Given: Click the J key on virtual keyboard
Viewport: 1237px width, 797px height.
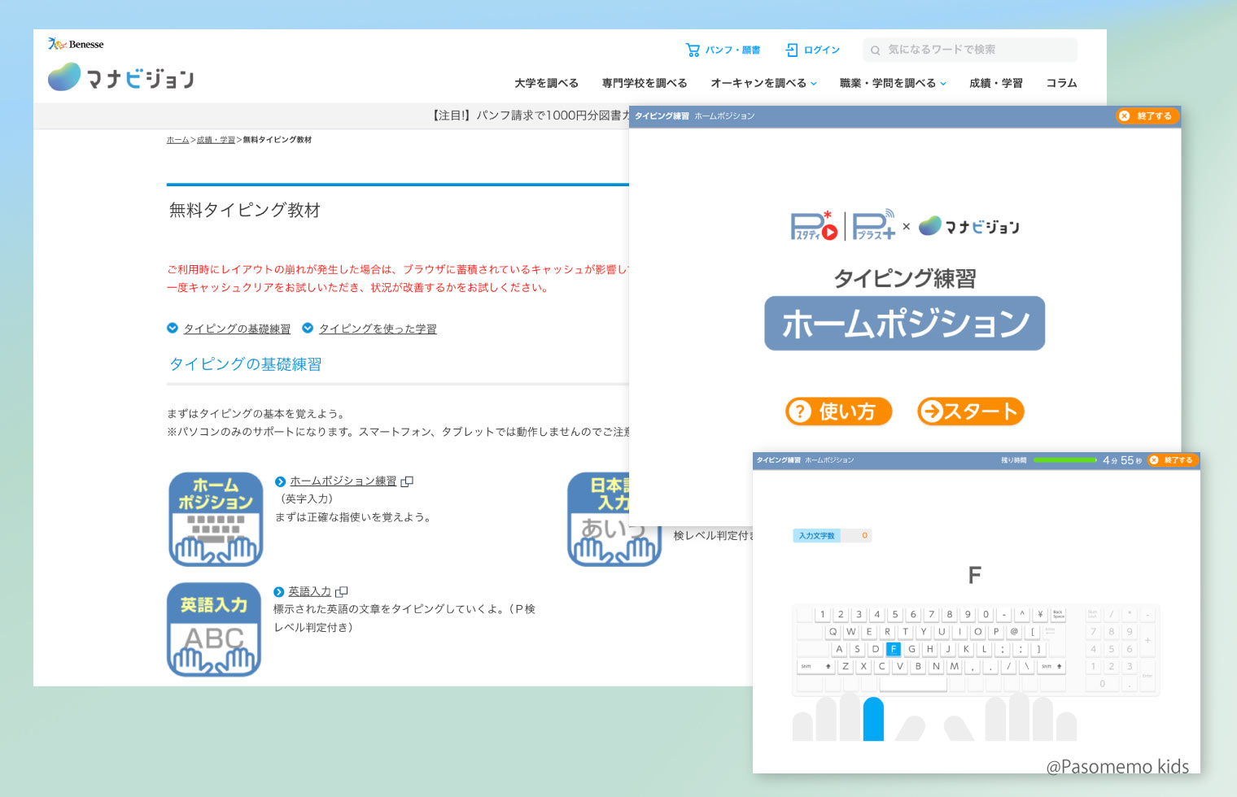Looking at the screenshot, I should click(948, 649).
